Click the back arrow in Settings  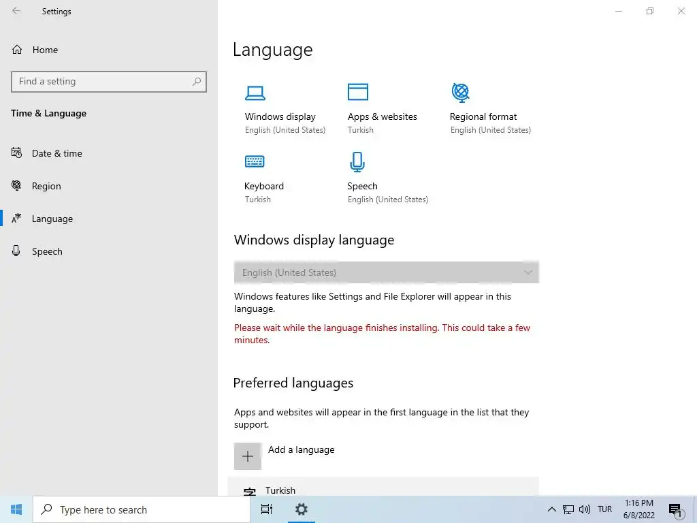(x=16, y=11)
